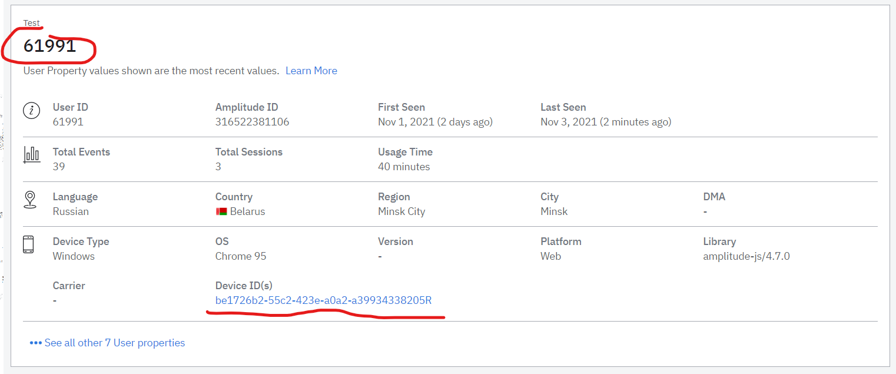Click the User ID value 61991
The height and width of the screenshot is (374, 896).
click(68, 122)
